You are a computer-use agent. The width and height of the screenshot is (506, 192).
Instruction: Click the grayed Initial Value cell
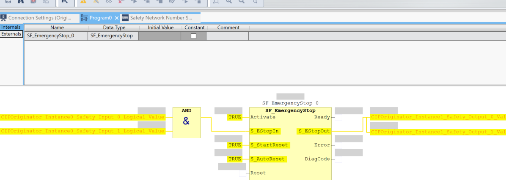click(x=160, y=36)
